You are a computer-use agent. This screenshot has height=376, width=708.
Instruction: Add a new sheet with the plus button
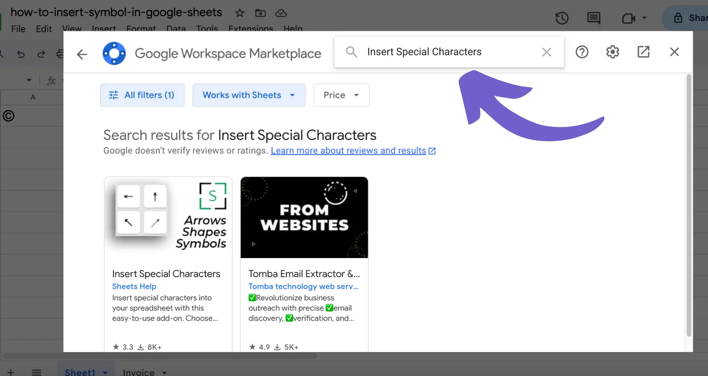(11, 372)
